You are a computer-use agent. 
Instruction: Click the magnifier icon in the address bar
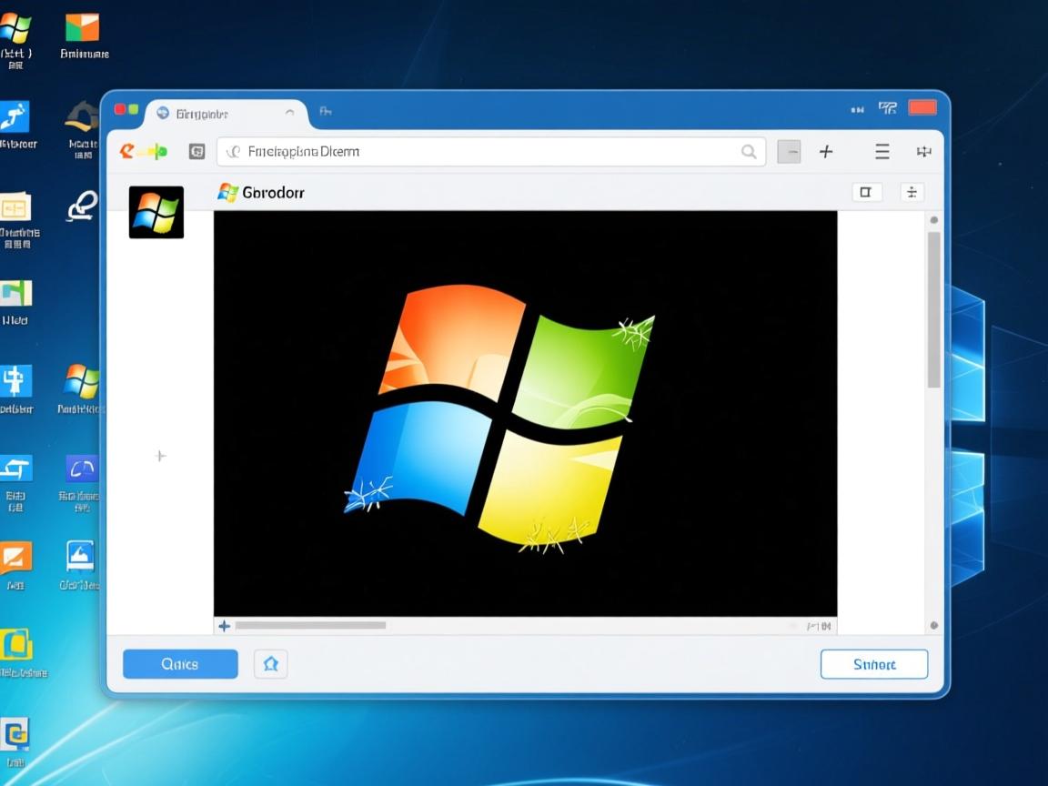pos(749,152)
